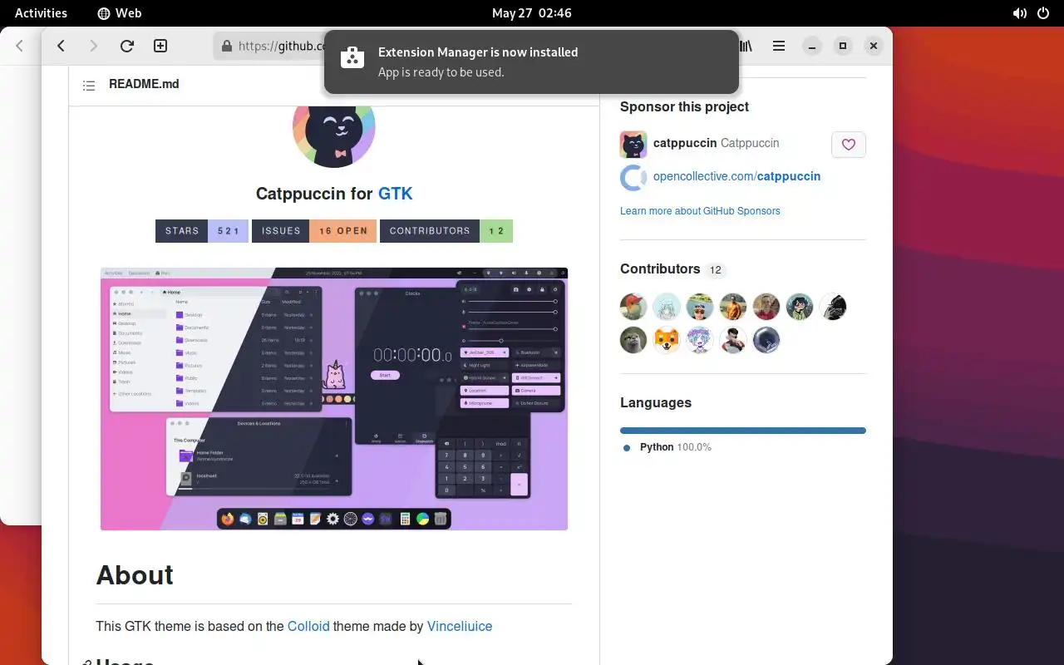Click the STARS 521 badge

coord(202,231)
